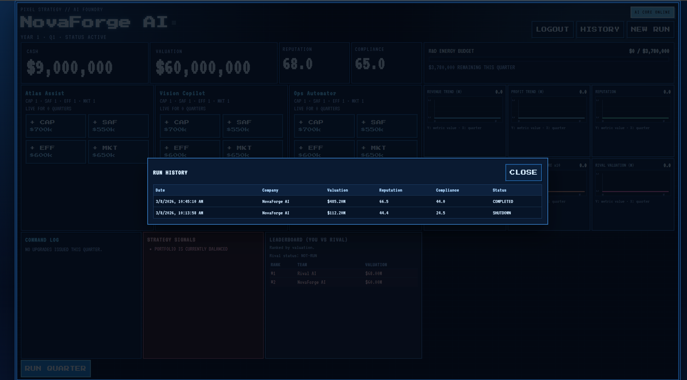Open the History panel button
Image resolution: width=687 pixels, height=380 pixels.
coord(600,29)
